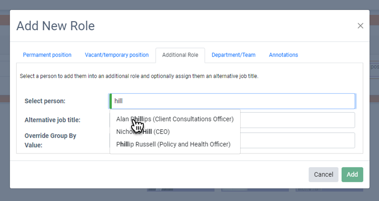
Task: Open the Vacant/temporary position tab
Action: 116,55
